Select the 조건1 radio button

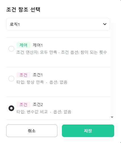coord(11,79)
